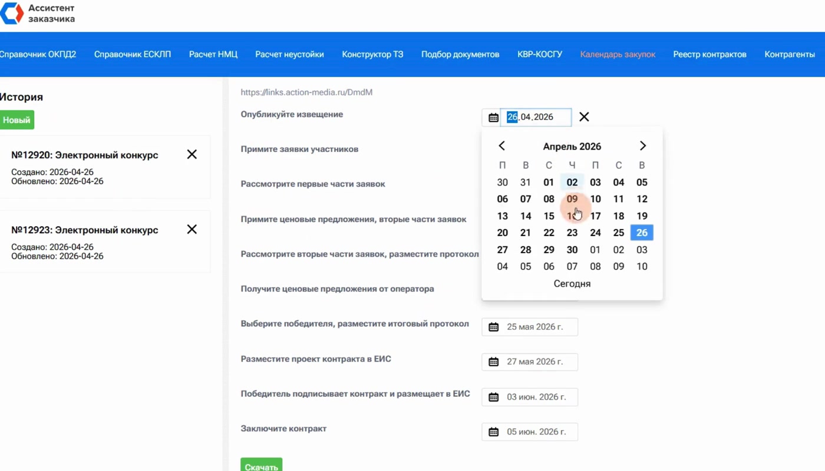The image size is (825, 471).
Task: Click the green Новый button
Action: [x=16, y=120]
